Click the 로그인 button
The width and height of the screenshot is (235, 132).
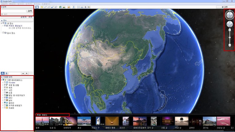(225, 7)
